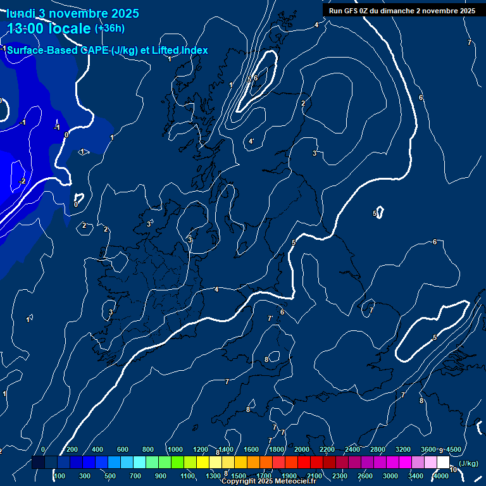Viewport: 486px width, 486px height.
Task: Click the '2400' legend scale label
Action: pos(352,449)
